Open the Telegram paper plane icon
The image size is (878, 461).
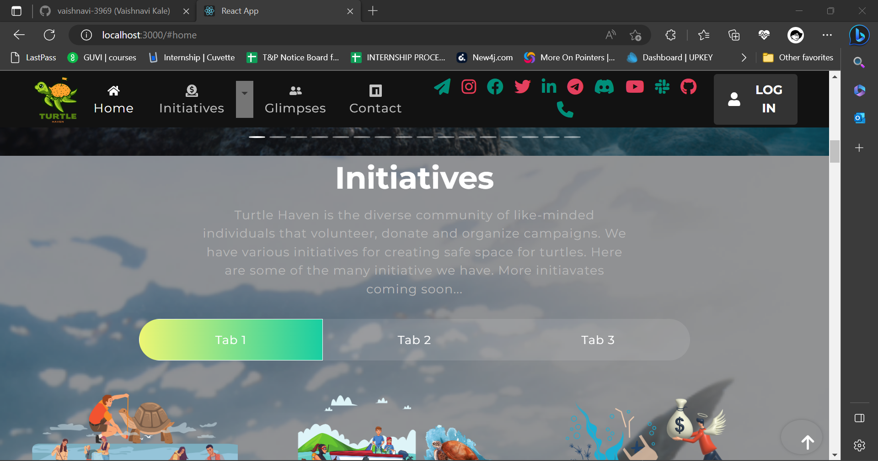442,86
